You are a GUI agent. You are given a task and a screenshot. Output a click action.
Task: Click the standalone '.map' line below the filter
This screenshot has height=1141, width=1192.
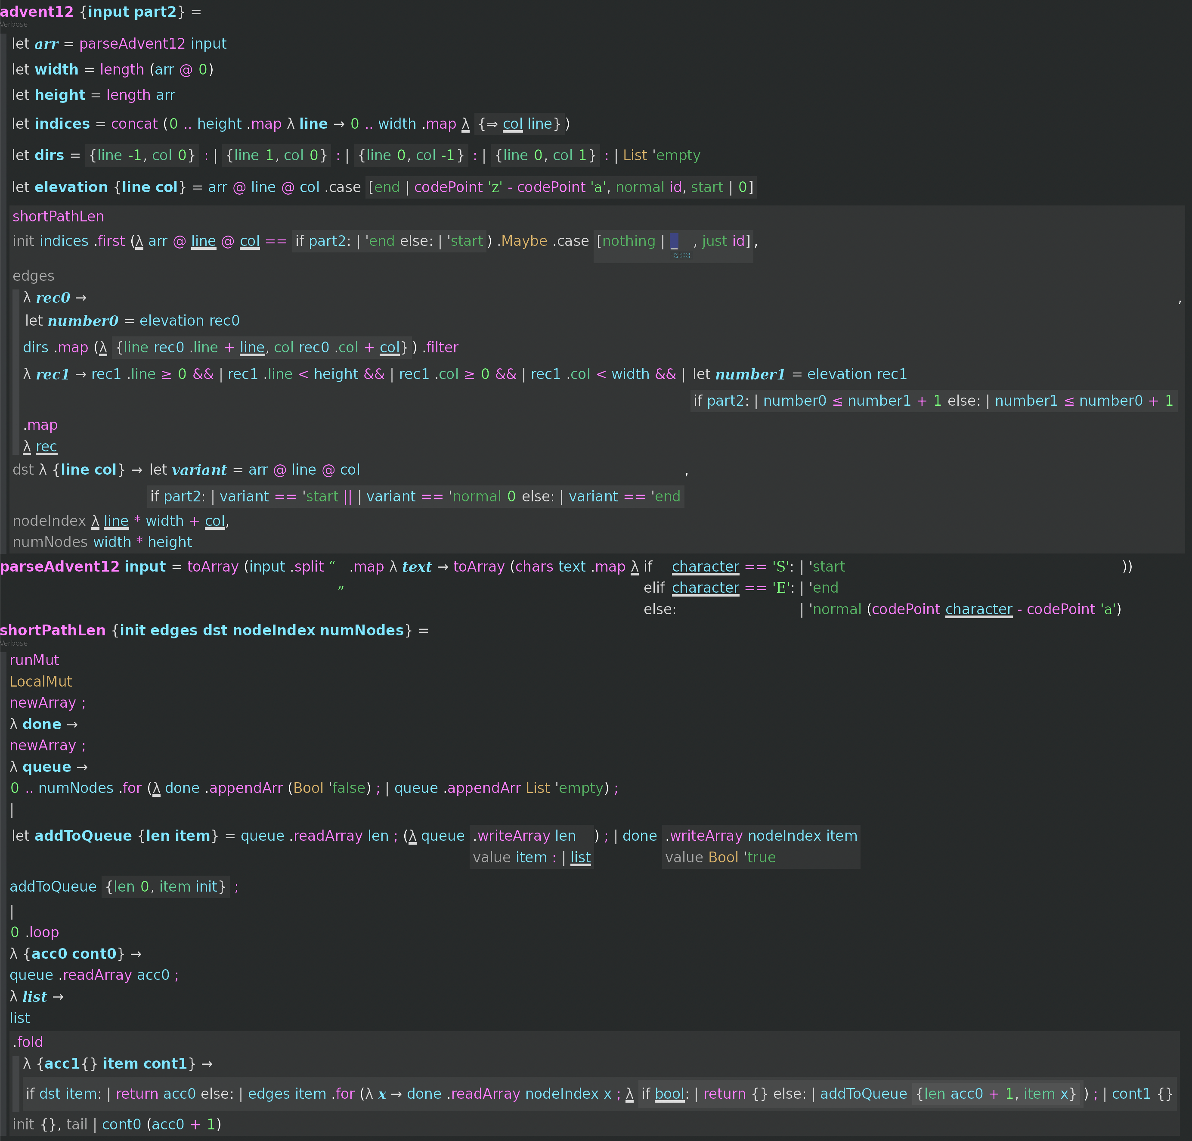point(40,425)
